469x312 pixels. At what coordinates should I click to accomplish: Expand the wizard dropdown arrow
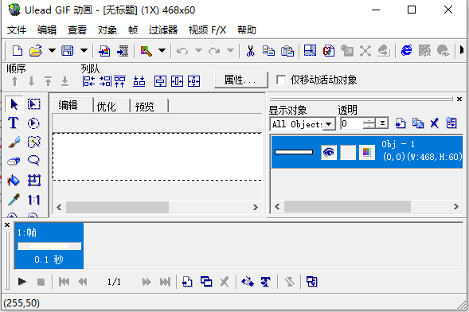pyautogui.click(x=162, y=50)
